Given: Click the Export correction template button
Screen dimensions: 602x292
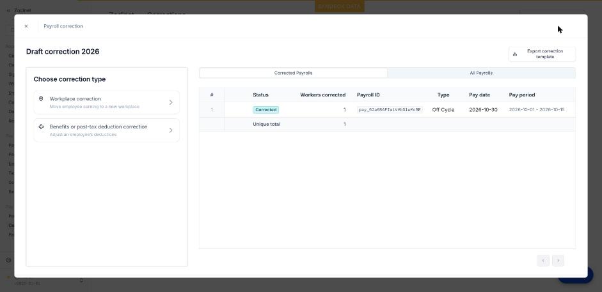Looking at the screenshot, I should click(x=542, y=54).
